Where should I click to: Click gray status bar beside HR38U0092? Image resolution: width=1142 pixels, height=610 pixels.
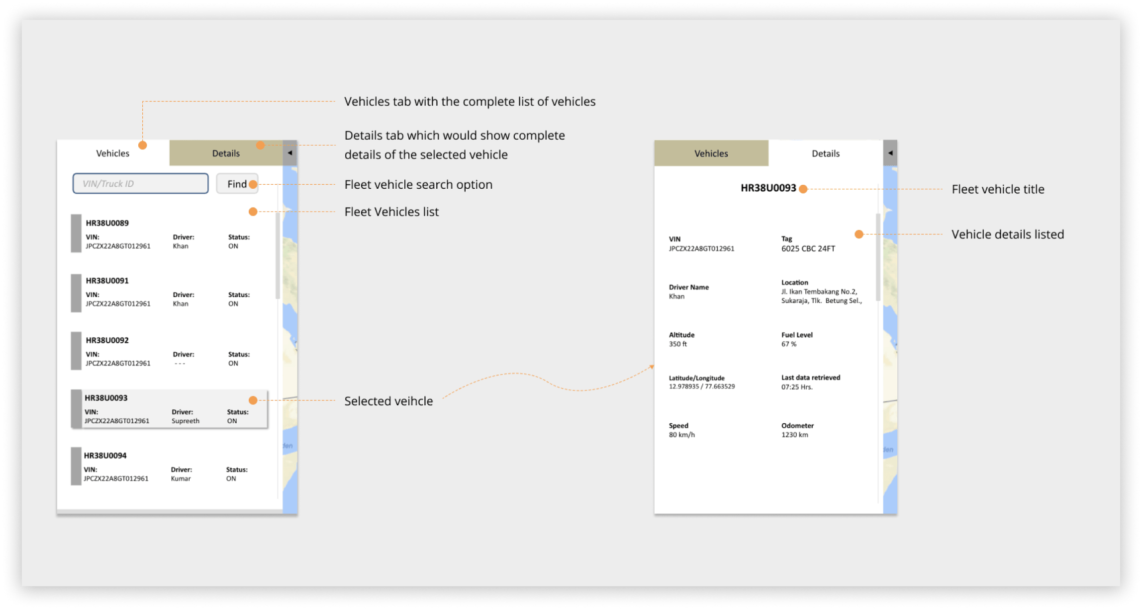[76, 351]
